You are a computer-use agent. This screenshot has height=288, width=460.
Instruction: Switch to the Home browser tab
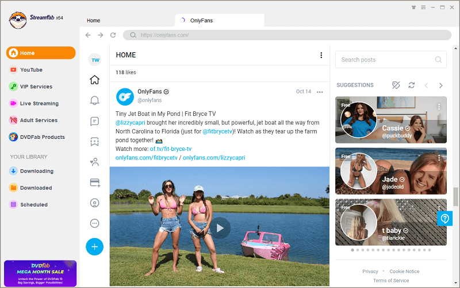point(93,21)
